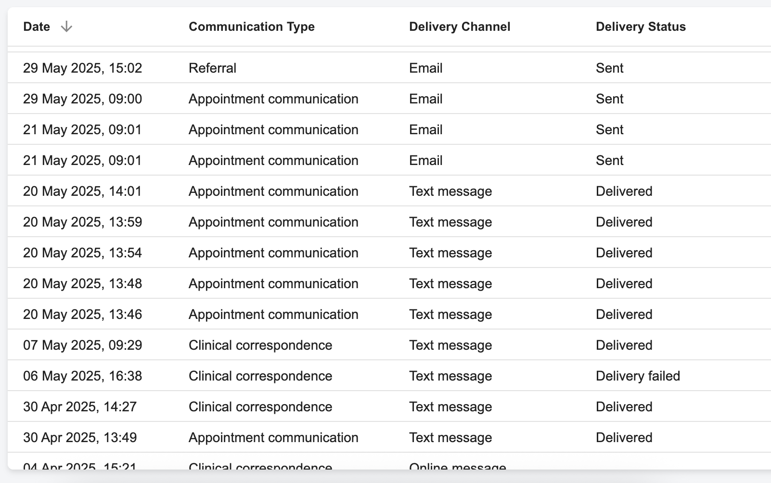Image resolution: width=771 pixels, height=483 pixels.
Task: Open the 20 May 2025, 14:01 row
Action: [x=82, y=191]
